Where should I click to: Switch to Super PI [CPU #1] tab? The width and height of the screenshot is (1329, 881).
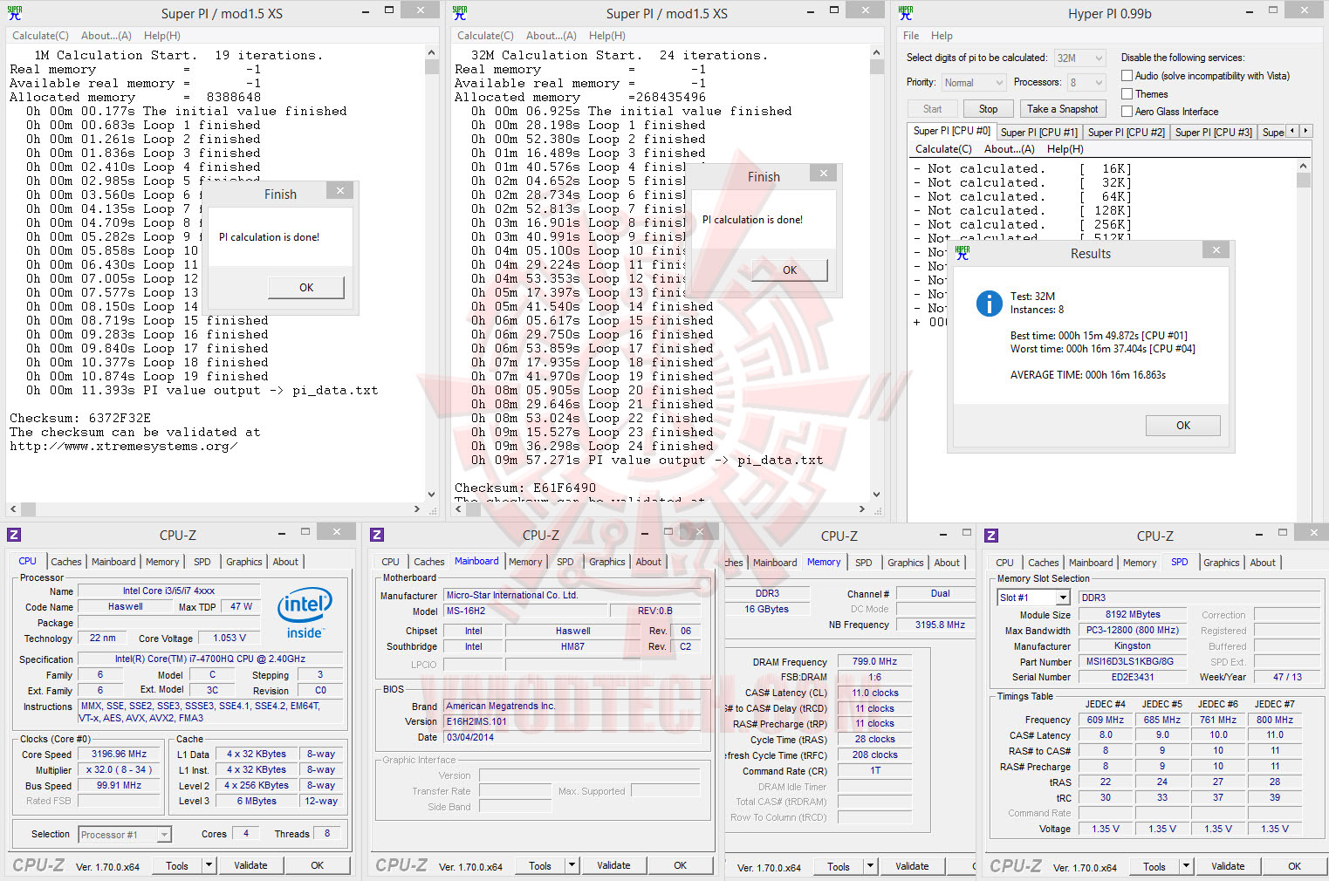[1038, 133]
